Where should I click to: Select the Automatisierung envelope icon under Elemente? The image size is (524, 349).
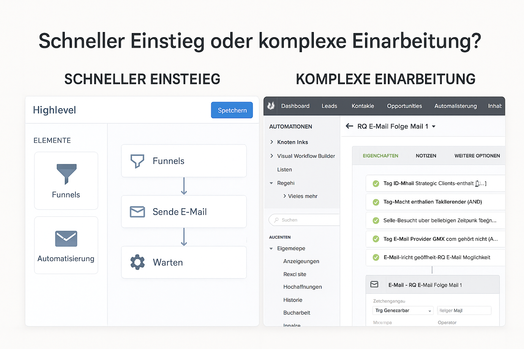(66, 239)
